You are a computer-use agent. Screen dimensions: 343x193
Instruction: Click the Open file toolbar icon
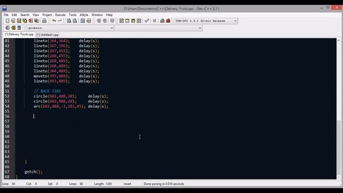point(13,21)
